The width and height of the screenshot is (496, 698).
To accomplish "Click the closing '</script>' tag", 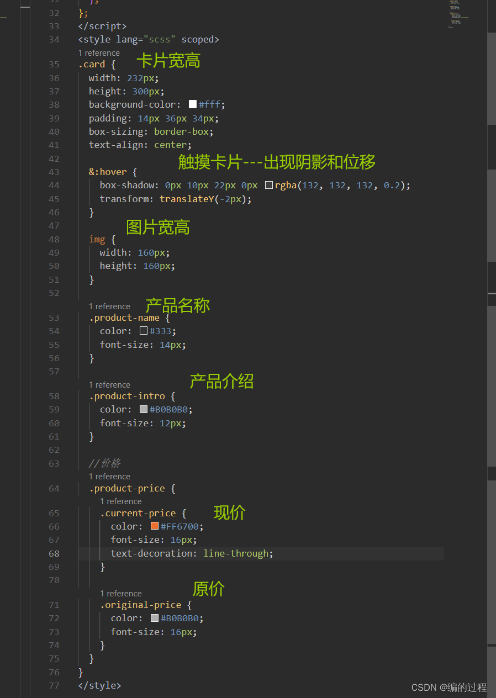I will 103,26.
